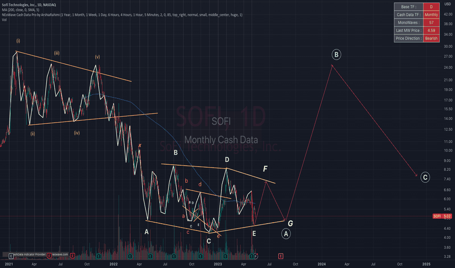Select the circled B wave label
Viewport: 455px width, 268px height.
[x=336, y=55]
